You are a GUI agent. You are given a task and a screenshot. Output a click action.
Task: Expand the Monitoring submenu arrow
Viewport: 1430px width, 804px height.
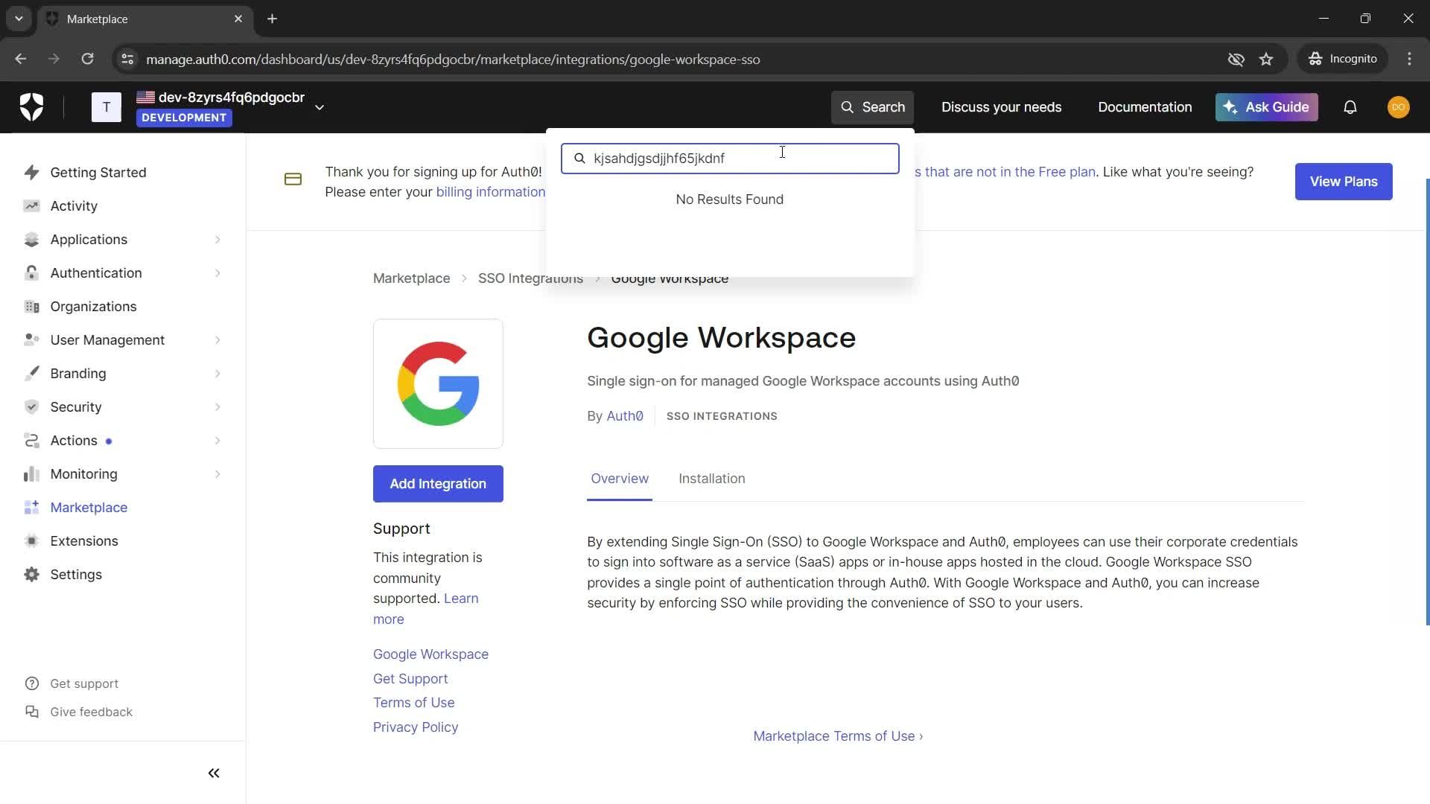point(217,474)
